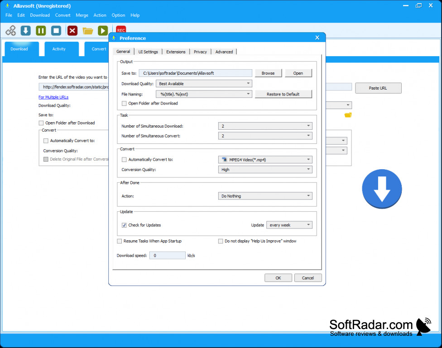Click Delete Original File after Conversion checkbox
Viewport: 442px width, 348px height.
point(46,159)
